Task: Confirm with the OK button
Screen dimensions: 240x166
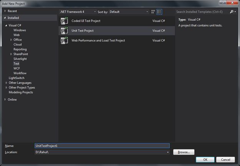Action: click(x=205, y=159)
